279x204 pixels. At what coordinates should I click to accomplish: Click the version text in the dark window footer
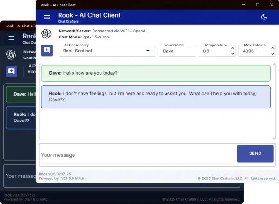20,195
